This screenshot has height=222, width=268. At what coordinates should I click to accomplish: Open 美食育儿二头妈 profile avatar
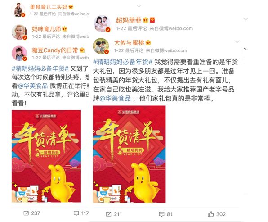[18, 9]
